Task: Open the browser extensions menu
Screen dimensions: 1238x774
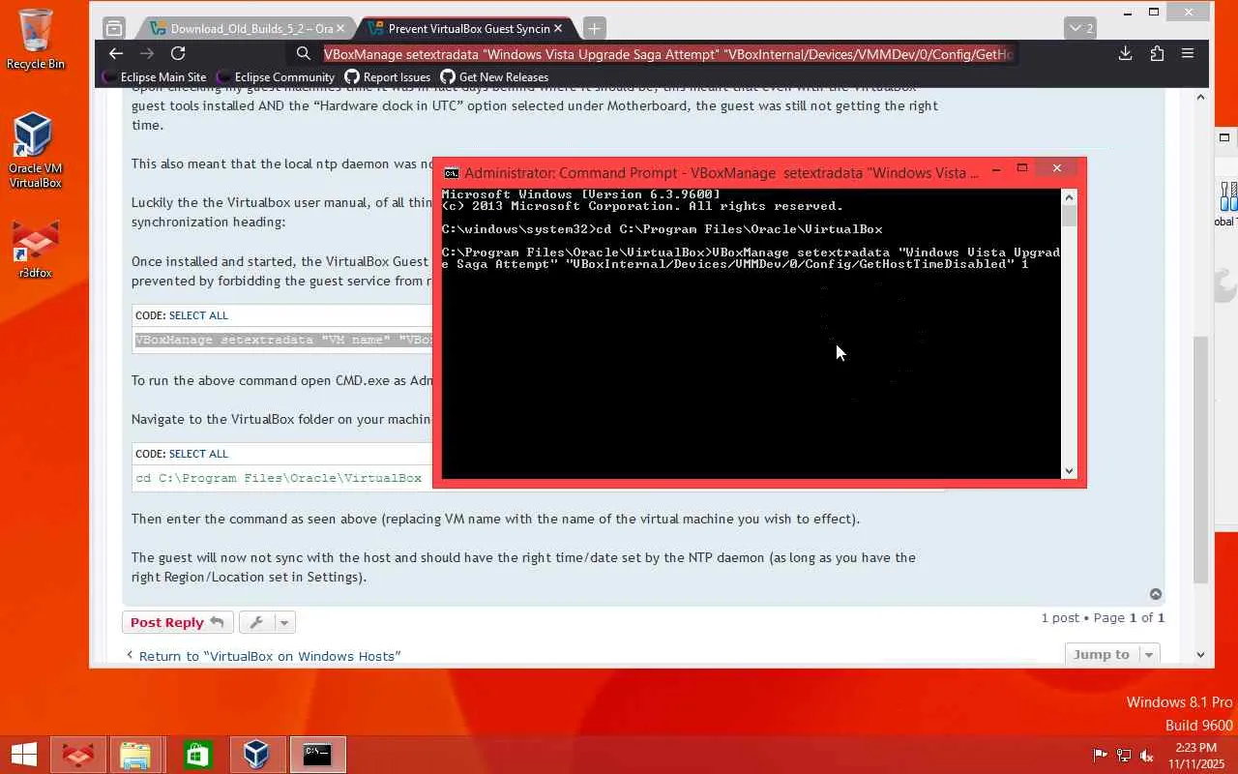Action: click(x=1157, y=54)
